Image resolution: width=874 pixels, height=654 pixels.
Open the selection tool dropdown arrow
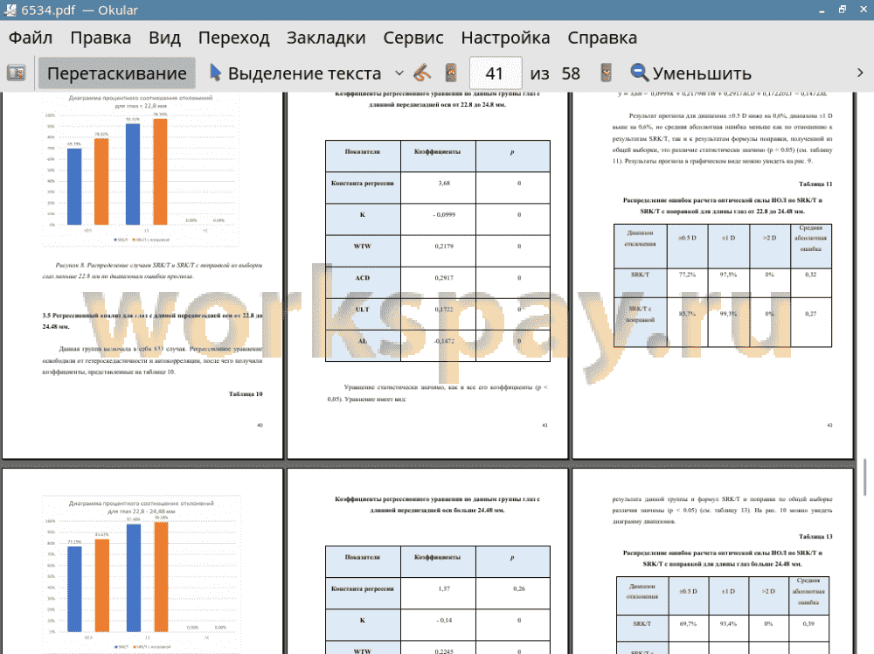399,73
